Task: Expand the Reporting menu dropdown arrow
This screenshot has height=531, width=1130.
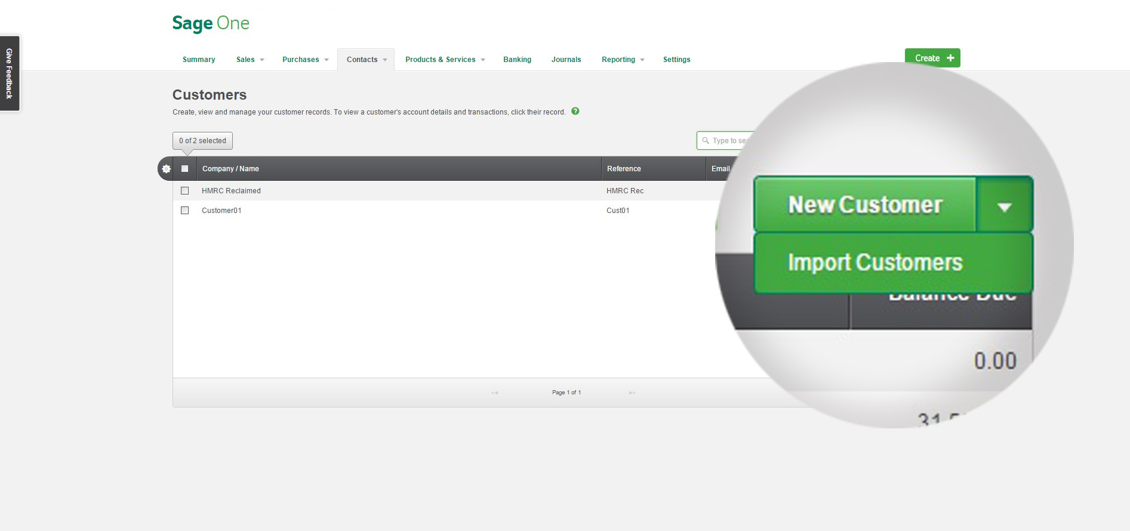Action: coord(642,60)
